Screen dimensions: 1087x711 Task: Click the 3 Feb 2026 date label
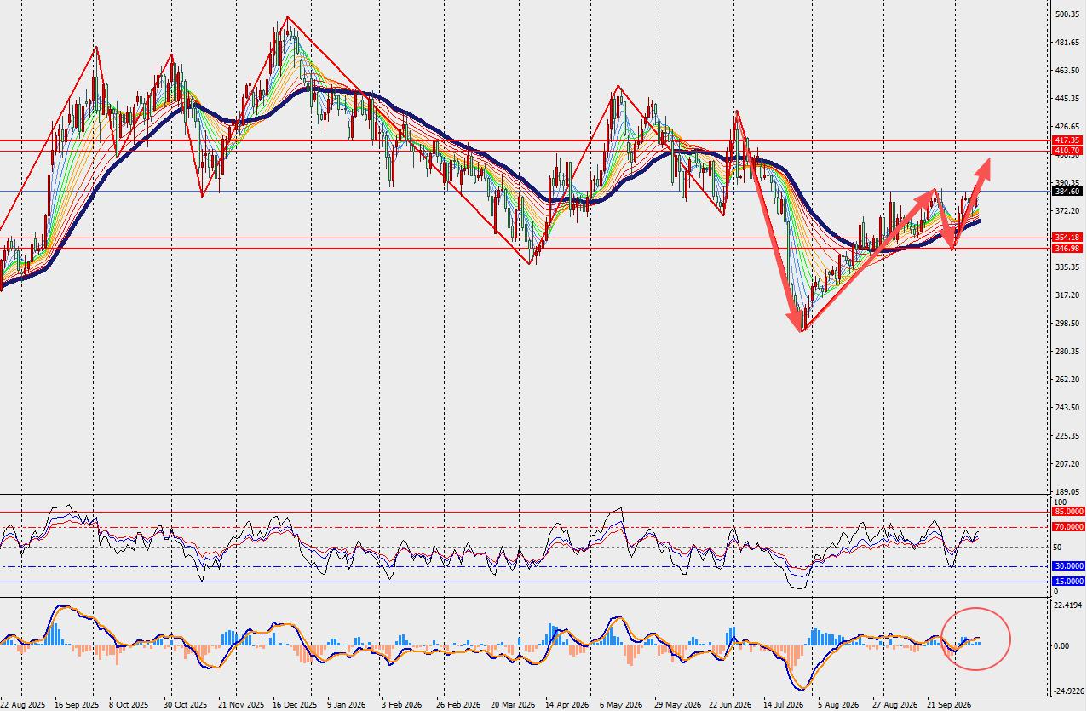pyautogui.click(x=401, y=706)
